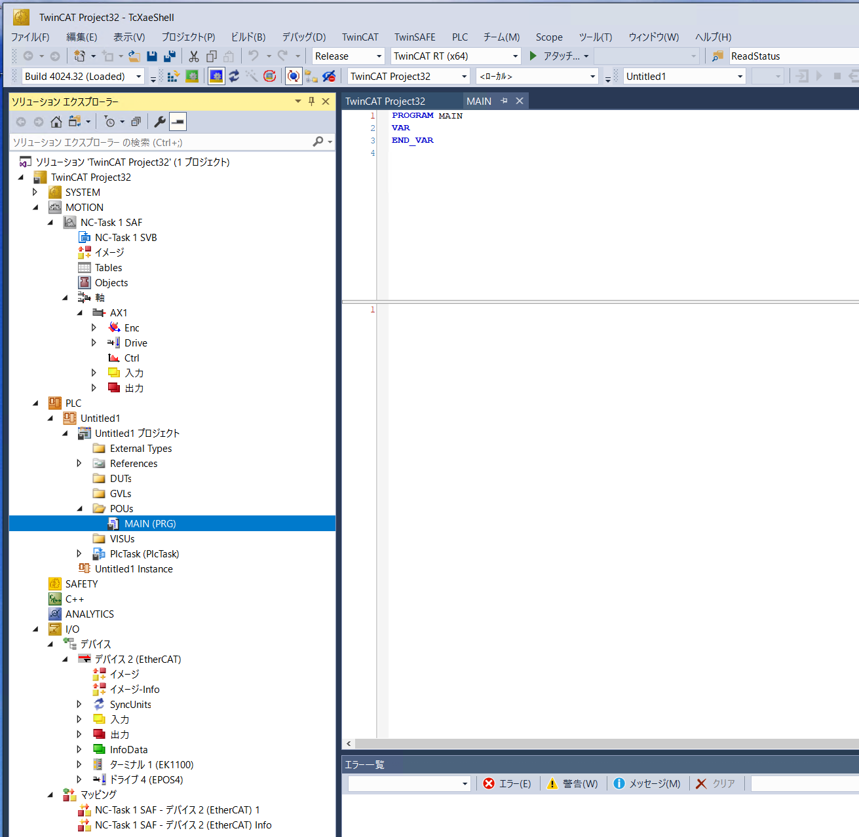Open the TwinCAT menu

360,37
